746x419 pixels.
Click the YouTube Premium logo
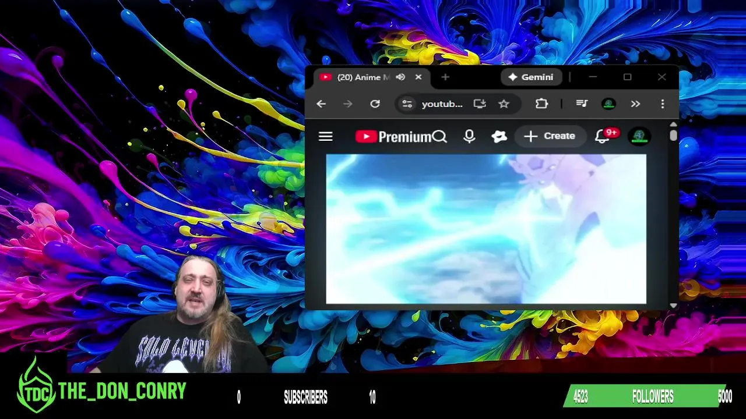pos(393,137)
